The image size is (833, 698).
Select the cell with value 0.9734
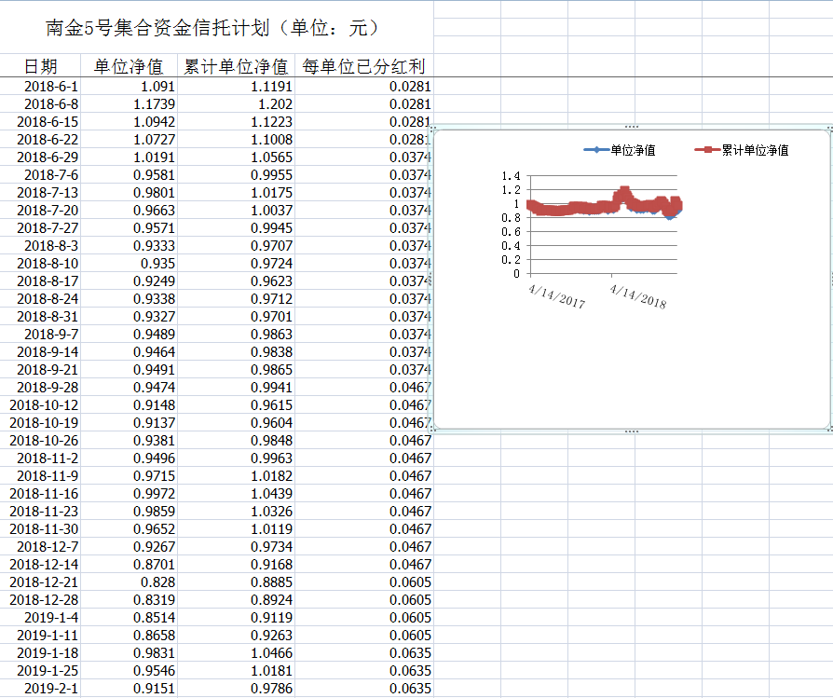[x=236, y=547]
